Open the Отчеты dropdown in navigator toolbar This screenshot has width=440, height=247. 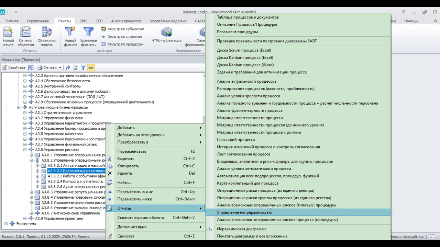point(49,68)
